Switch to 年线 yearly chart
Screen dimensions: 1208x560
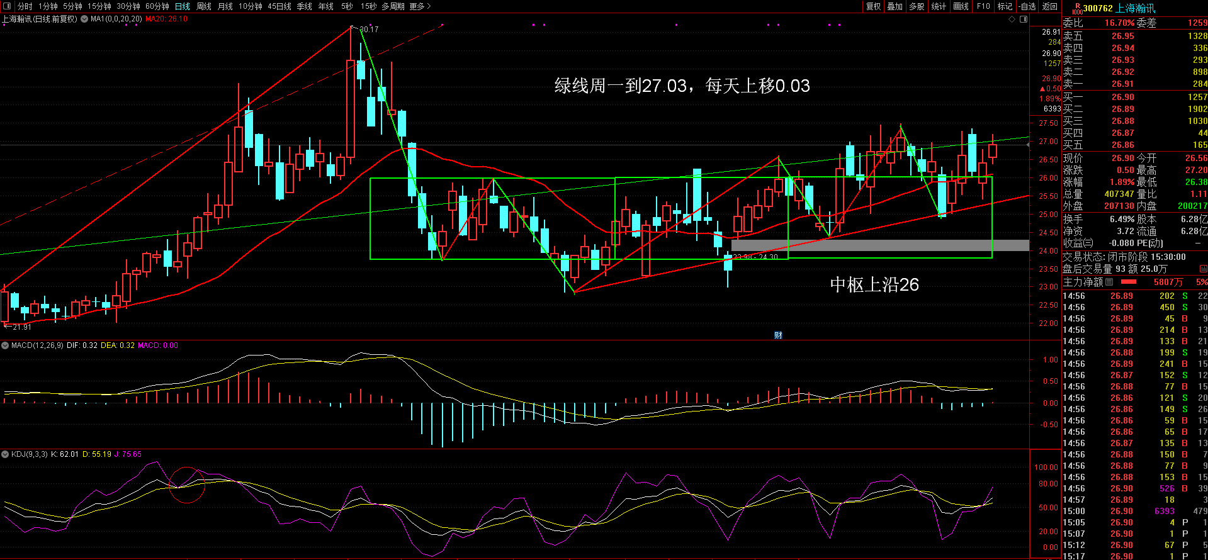point(326,6)
